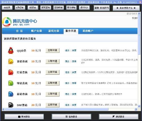Click 立即开通 for 绿钻贵族
Image resolution: width=142 pixels, height=121 pixels.
(53, 83)
